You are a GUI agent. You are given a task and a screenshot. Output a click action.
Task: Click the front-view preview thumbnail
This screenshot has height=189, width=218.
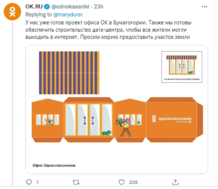coord(182,67)
